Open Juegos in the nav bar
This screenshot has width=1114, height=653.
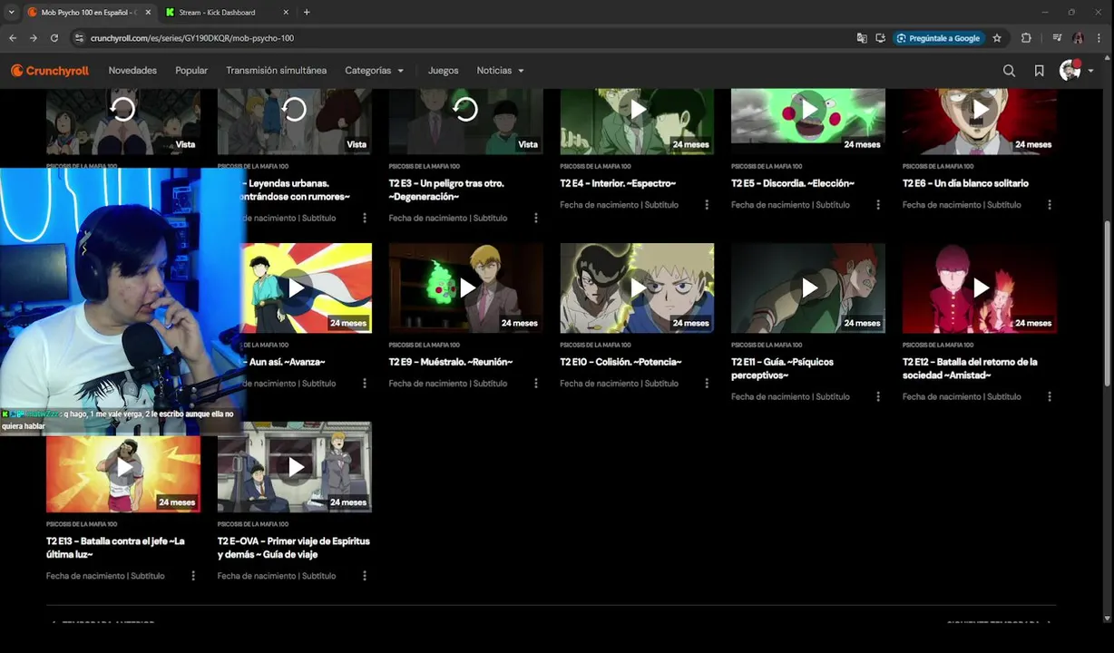tap(443, 71)
